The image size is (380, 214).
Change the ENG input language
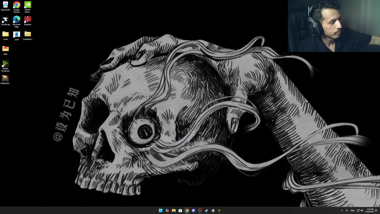pos(352,210)
